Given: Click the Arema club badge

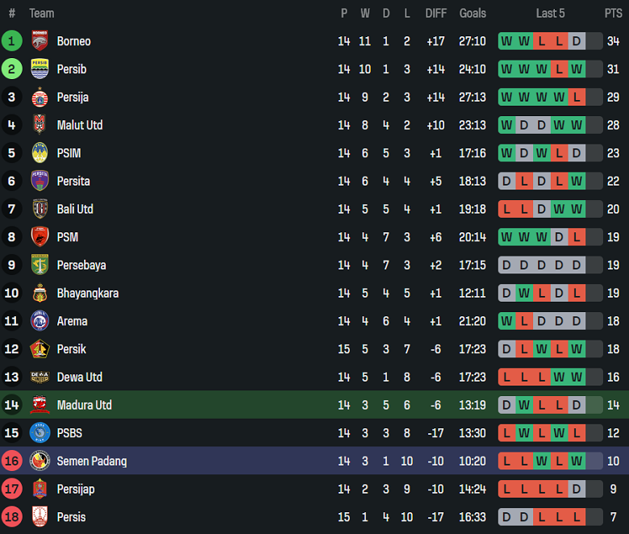Looking at the screenshot, I should point(40,321).
